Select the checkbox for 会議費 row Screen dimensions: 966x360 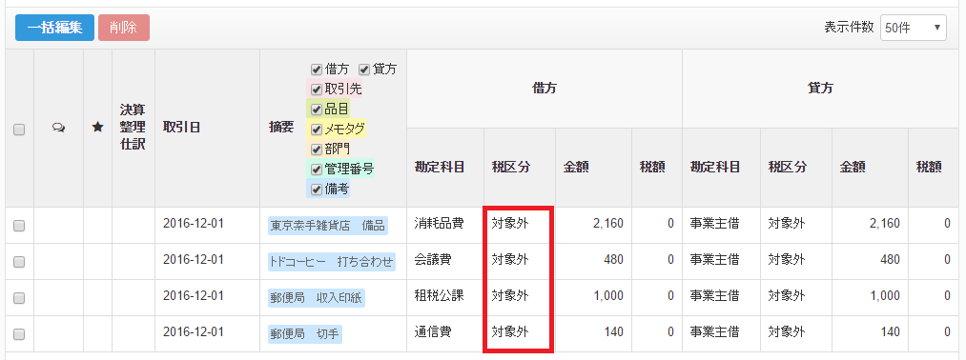click(x=19, y=262)
